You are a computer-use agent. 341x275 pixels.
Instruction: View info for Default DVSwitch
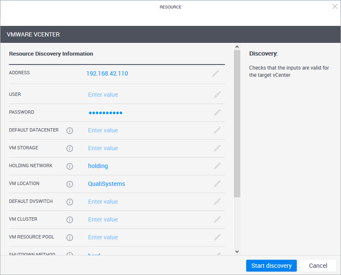pyautogui.click(x=70, y=202)
